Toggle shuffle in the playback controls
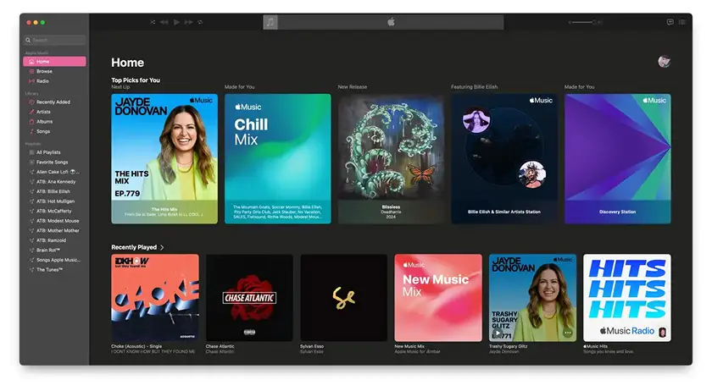 pos(153,22)
